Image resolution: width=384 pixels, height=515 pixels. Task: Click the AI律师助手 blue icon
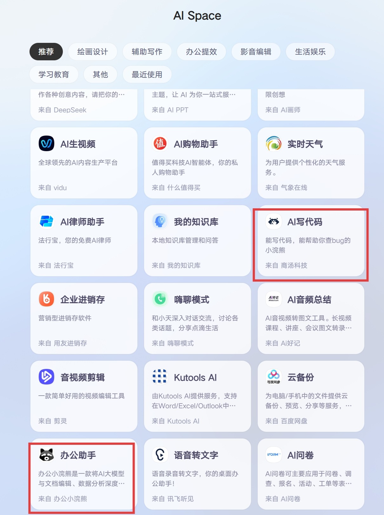(x=46, y=221)
